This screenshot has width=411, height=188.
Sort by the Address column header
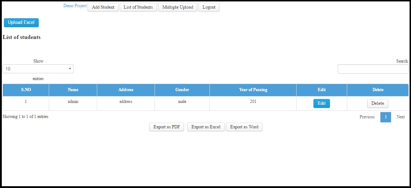pyautogui.click(x=126, y=90)
